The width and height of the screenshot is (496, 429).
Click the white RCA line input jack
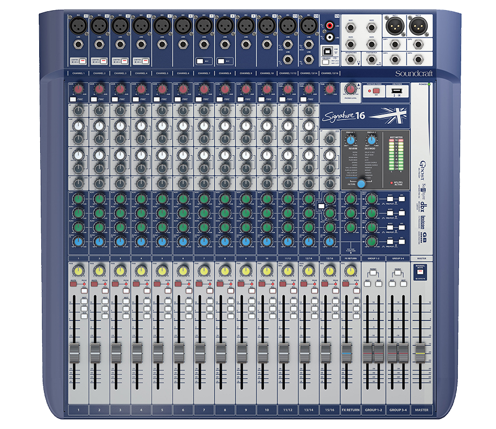coord(330,38)
